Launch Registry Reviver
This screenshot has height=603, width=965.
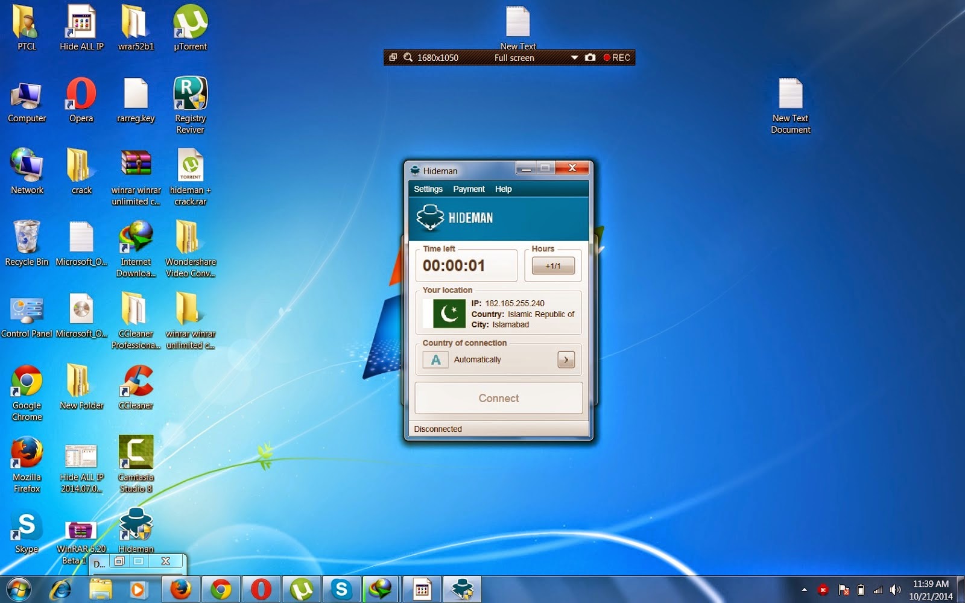pos(190,104)
